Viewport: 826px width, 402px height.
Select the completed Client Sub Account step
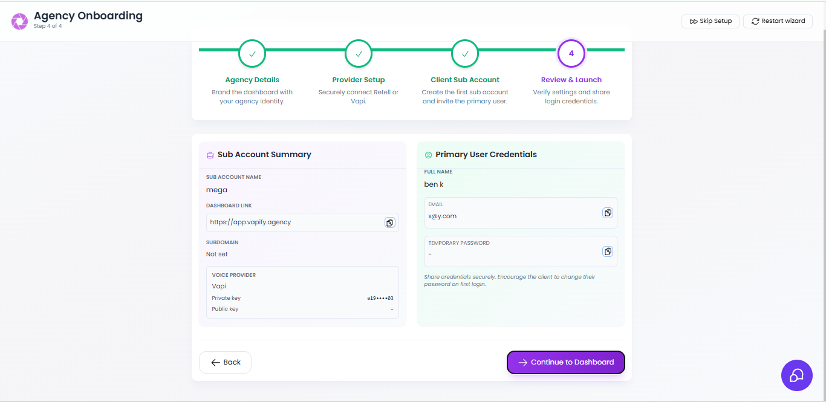pyautogui.click(x=464, y=53)
